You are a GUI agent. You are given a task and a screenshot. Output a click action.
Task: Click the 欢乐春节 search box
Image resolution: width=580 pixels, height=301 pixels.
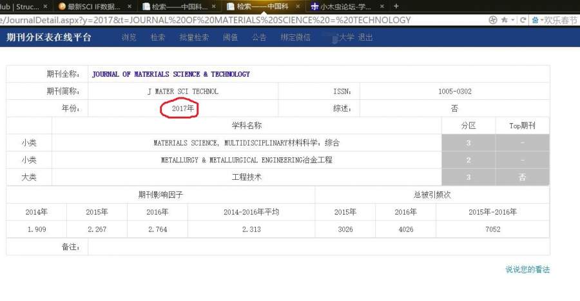[560, 20]
